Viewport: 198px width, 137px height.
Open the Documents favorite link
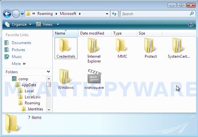[x=21, y=43]
